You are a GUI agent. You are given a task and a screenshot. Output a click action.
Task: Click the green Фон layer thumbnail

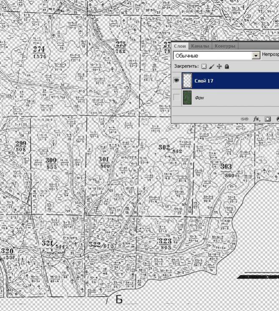coord(187,97)
